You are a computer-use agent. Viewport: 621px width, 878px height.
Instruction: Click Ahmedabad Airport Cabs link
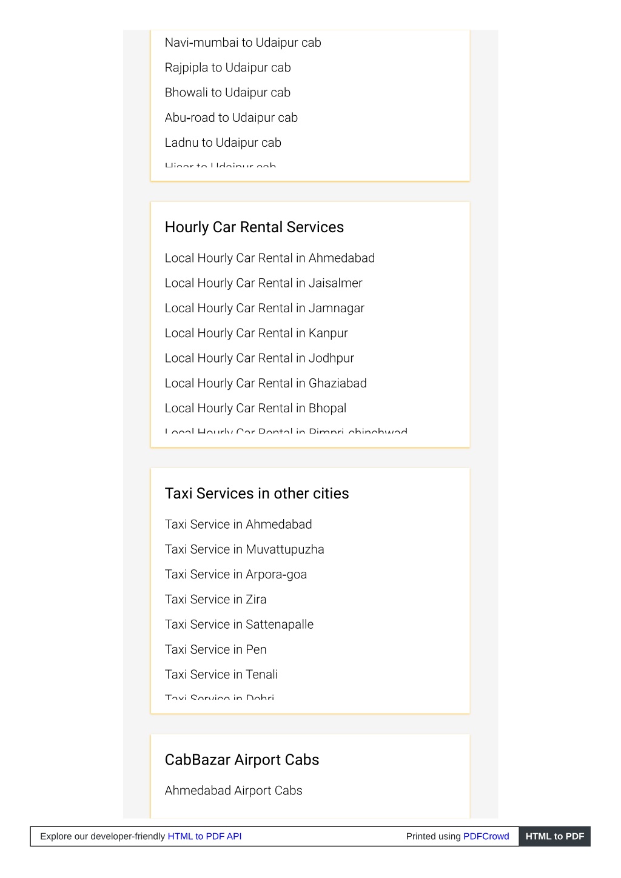(x=233, y=791)
